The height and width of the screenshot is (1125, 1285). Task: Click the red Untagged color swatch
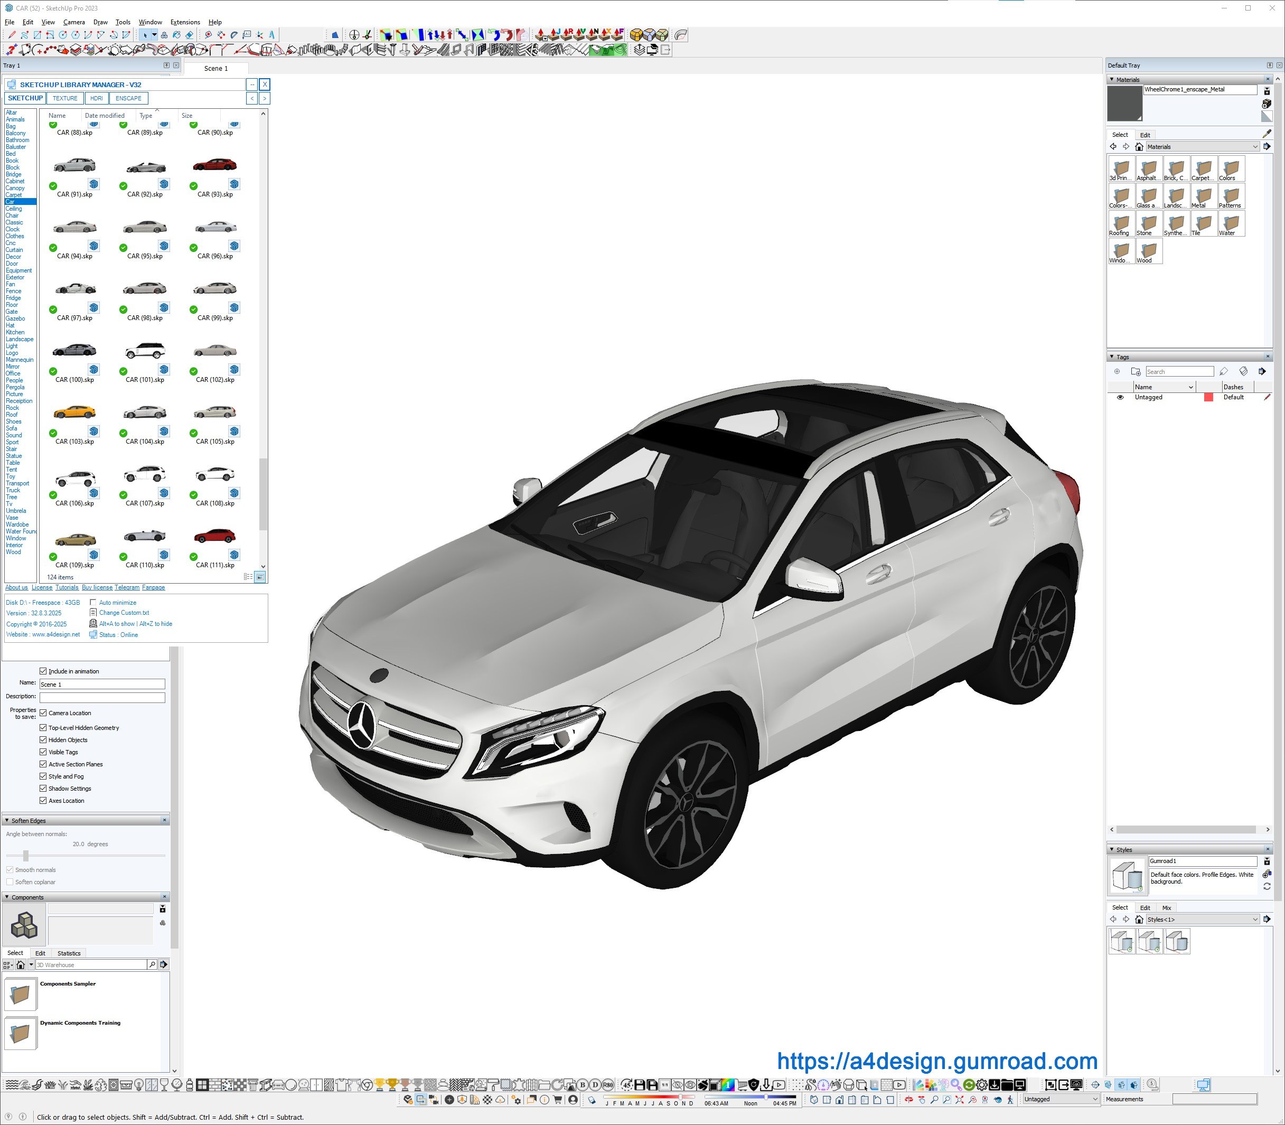(1208, 397)
